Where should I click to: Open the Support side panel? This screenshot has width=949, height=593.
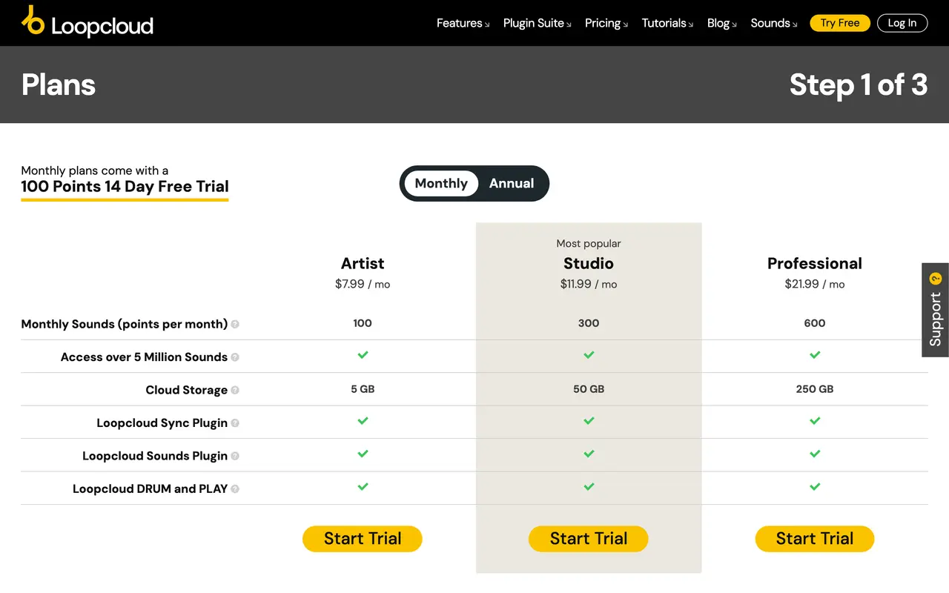936,310
